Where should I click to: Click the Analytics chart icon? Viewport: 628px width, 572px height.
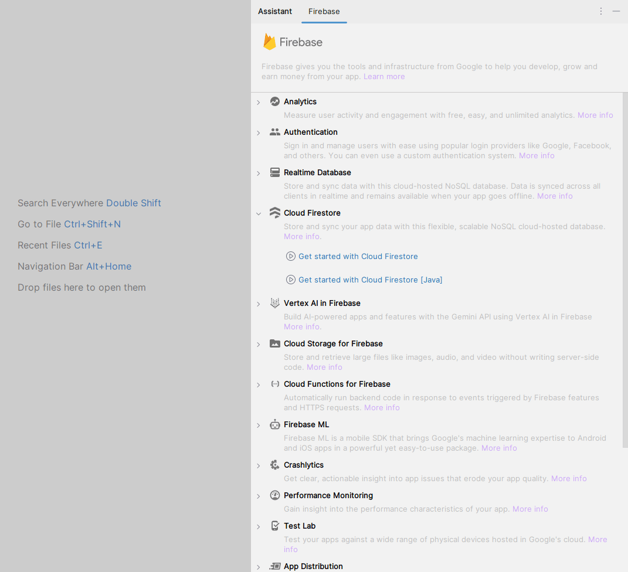tap(275, 101)
